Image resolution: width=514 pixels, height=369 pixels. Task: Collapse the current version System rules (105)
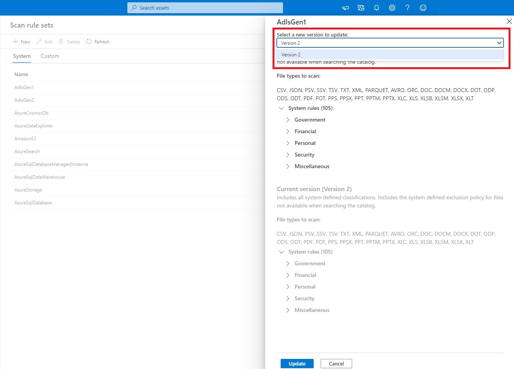point(281,252)
